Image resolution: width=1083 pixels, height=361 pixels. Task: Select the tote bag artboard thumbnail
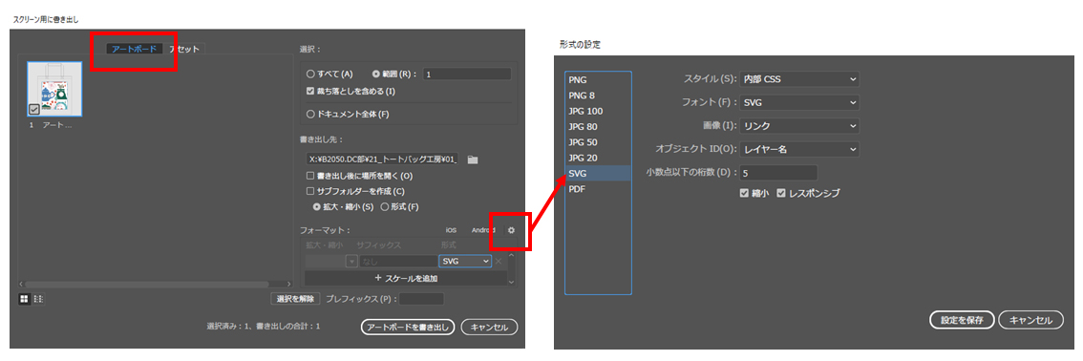54,89
